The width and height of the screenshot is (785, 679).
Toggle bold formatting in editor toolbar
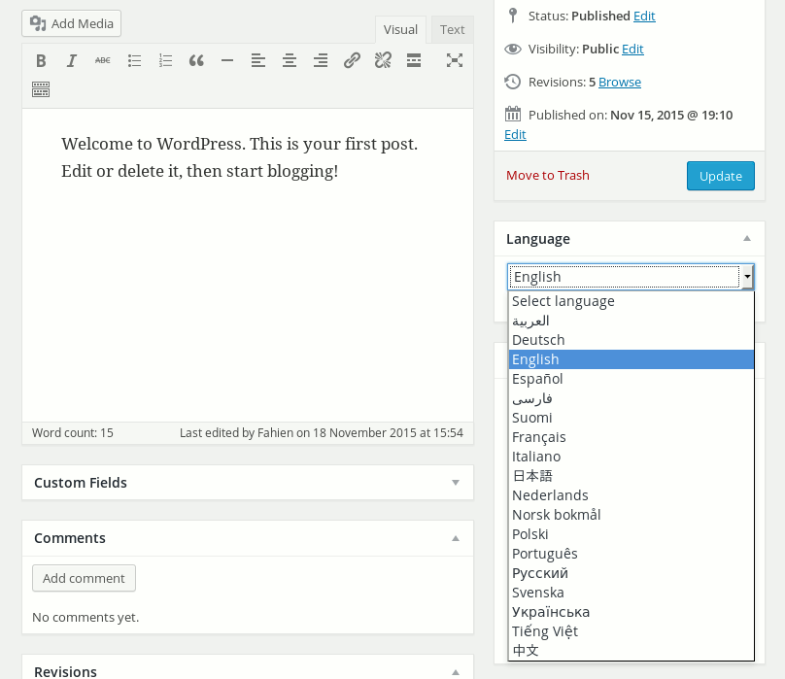(41, 60)
